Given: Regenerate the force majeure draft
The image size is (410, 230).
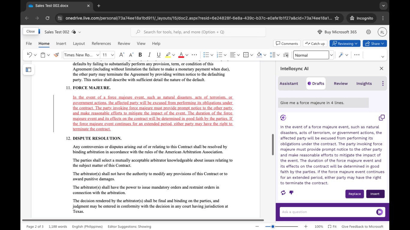Looking at the screenshot, I should pos(283,193).
